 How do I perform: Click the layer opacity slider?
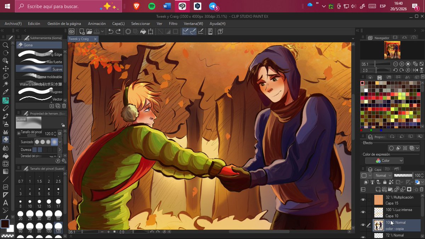coord(403,175)
